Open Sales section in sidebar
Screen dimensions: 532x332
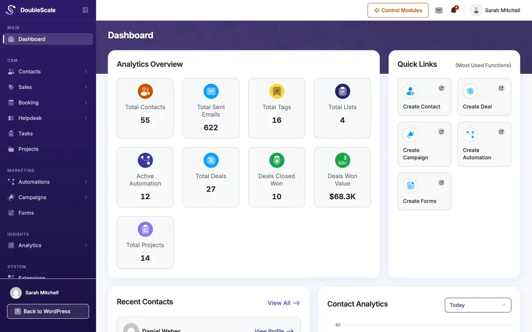48,87
